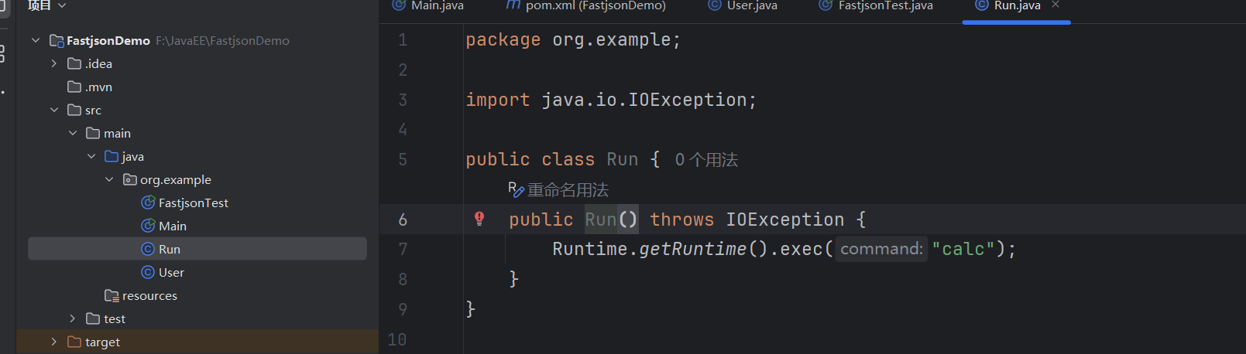Click the FastjsonTest.java tab file icon
The width and height of the screenshot is (1246, 354).
tap(826, 5)
